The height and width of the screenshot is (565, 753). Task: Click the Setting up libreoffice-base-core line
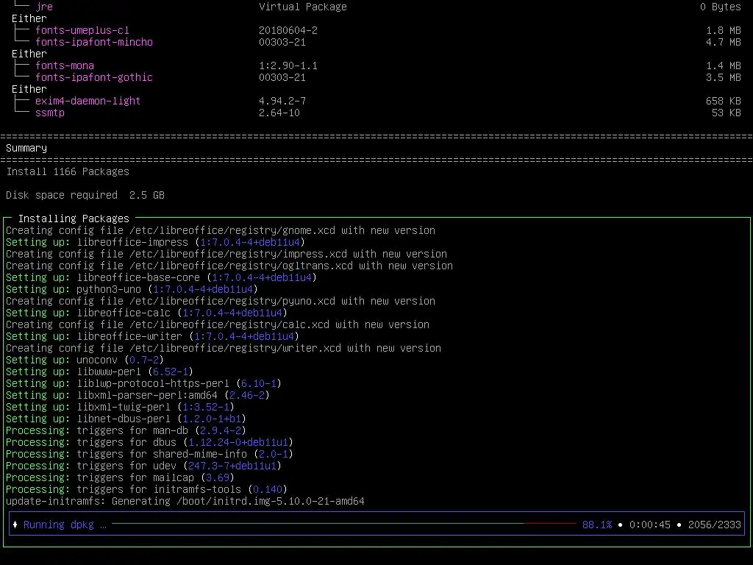pyautogui.click(x=161, y=277)
